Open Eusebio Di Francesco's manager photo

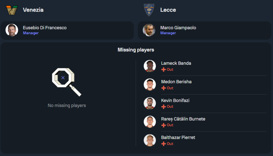[12, 30]
